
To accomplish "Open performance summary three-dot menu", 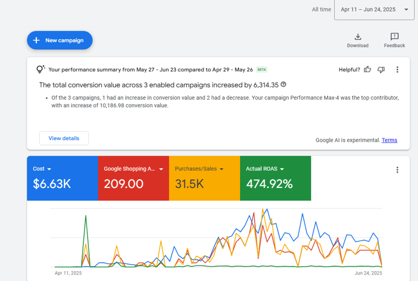I will pos(397,70).
